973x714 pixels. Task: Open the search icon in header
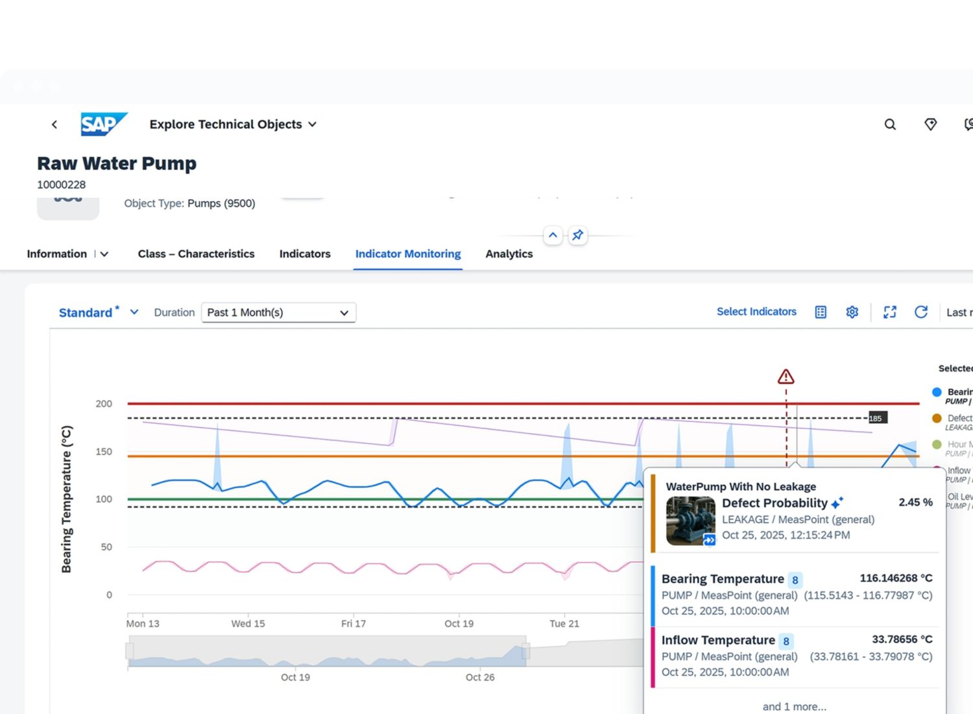tap(890, 125)
